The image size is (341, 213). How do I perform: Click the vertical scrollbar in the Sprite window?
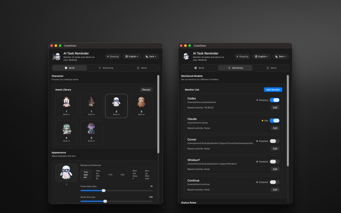pos(158,114)
